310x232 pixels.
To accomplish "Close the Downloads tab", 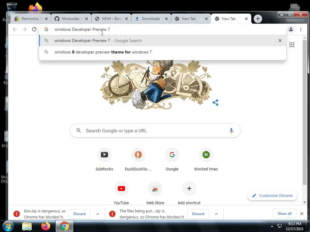I will [x=167, y=19].
